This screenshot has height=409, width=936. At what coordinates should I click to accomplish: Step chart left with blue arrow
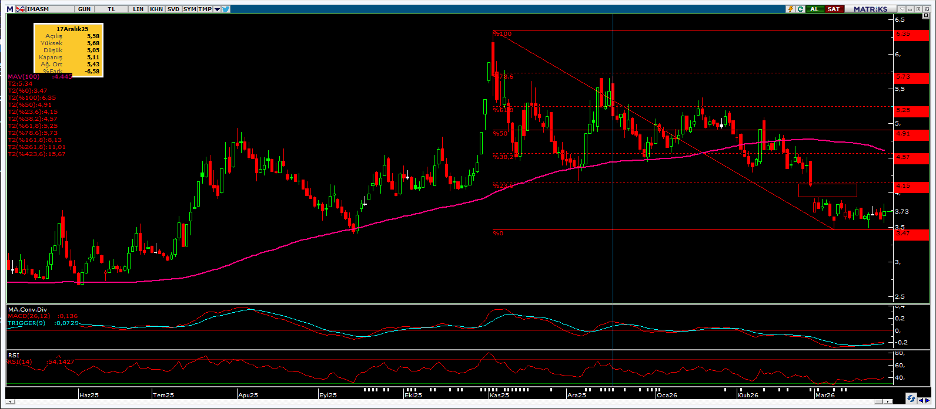(921, 401)
